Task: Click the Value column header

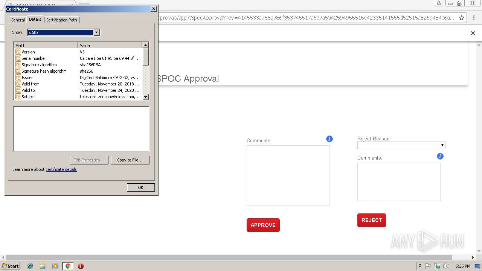Action: pos(110,45)
